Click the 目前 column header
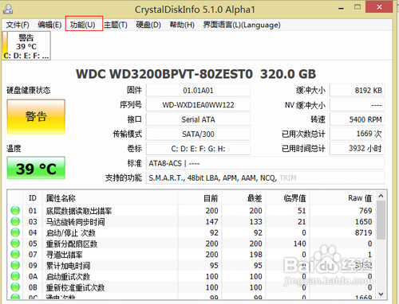Screen dimensions: 399x304 point(199,198)
